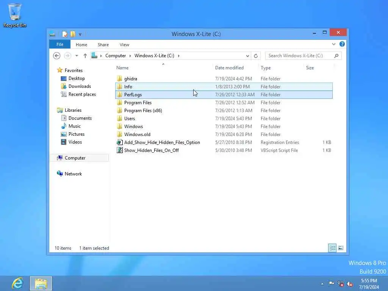Viewport: 388px width, 291px height.
Task: Select the Program Files folder
Action: [x=224, y=102]
